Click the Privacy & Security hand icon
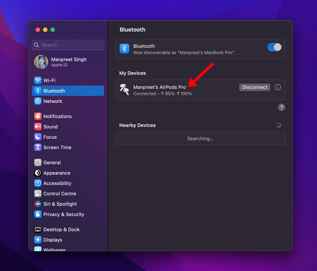The width and height of the screenshot is (317, 271). click(38, 214)
